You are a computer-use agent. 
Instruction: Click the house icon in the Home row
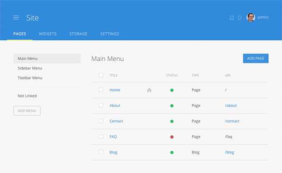tap(149, 90)
